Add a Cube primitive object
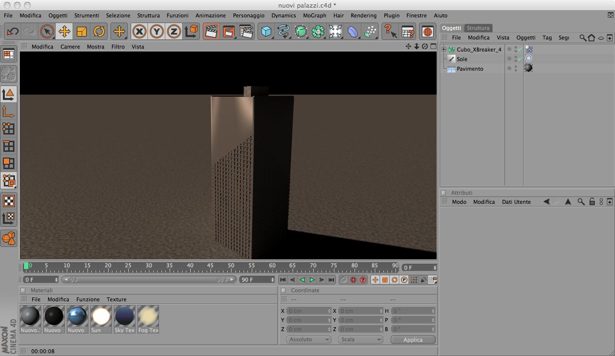615x356 pixels. point(266,32)
